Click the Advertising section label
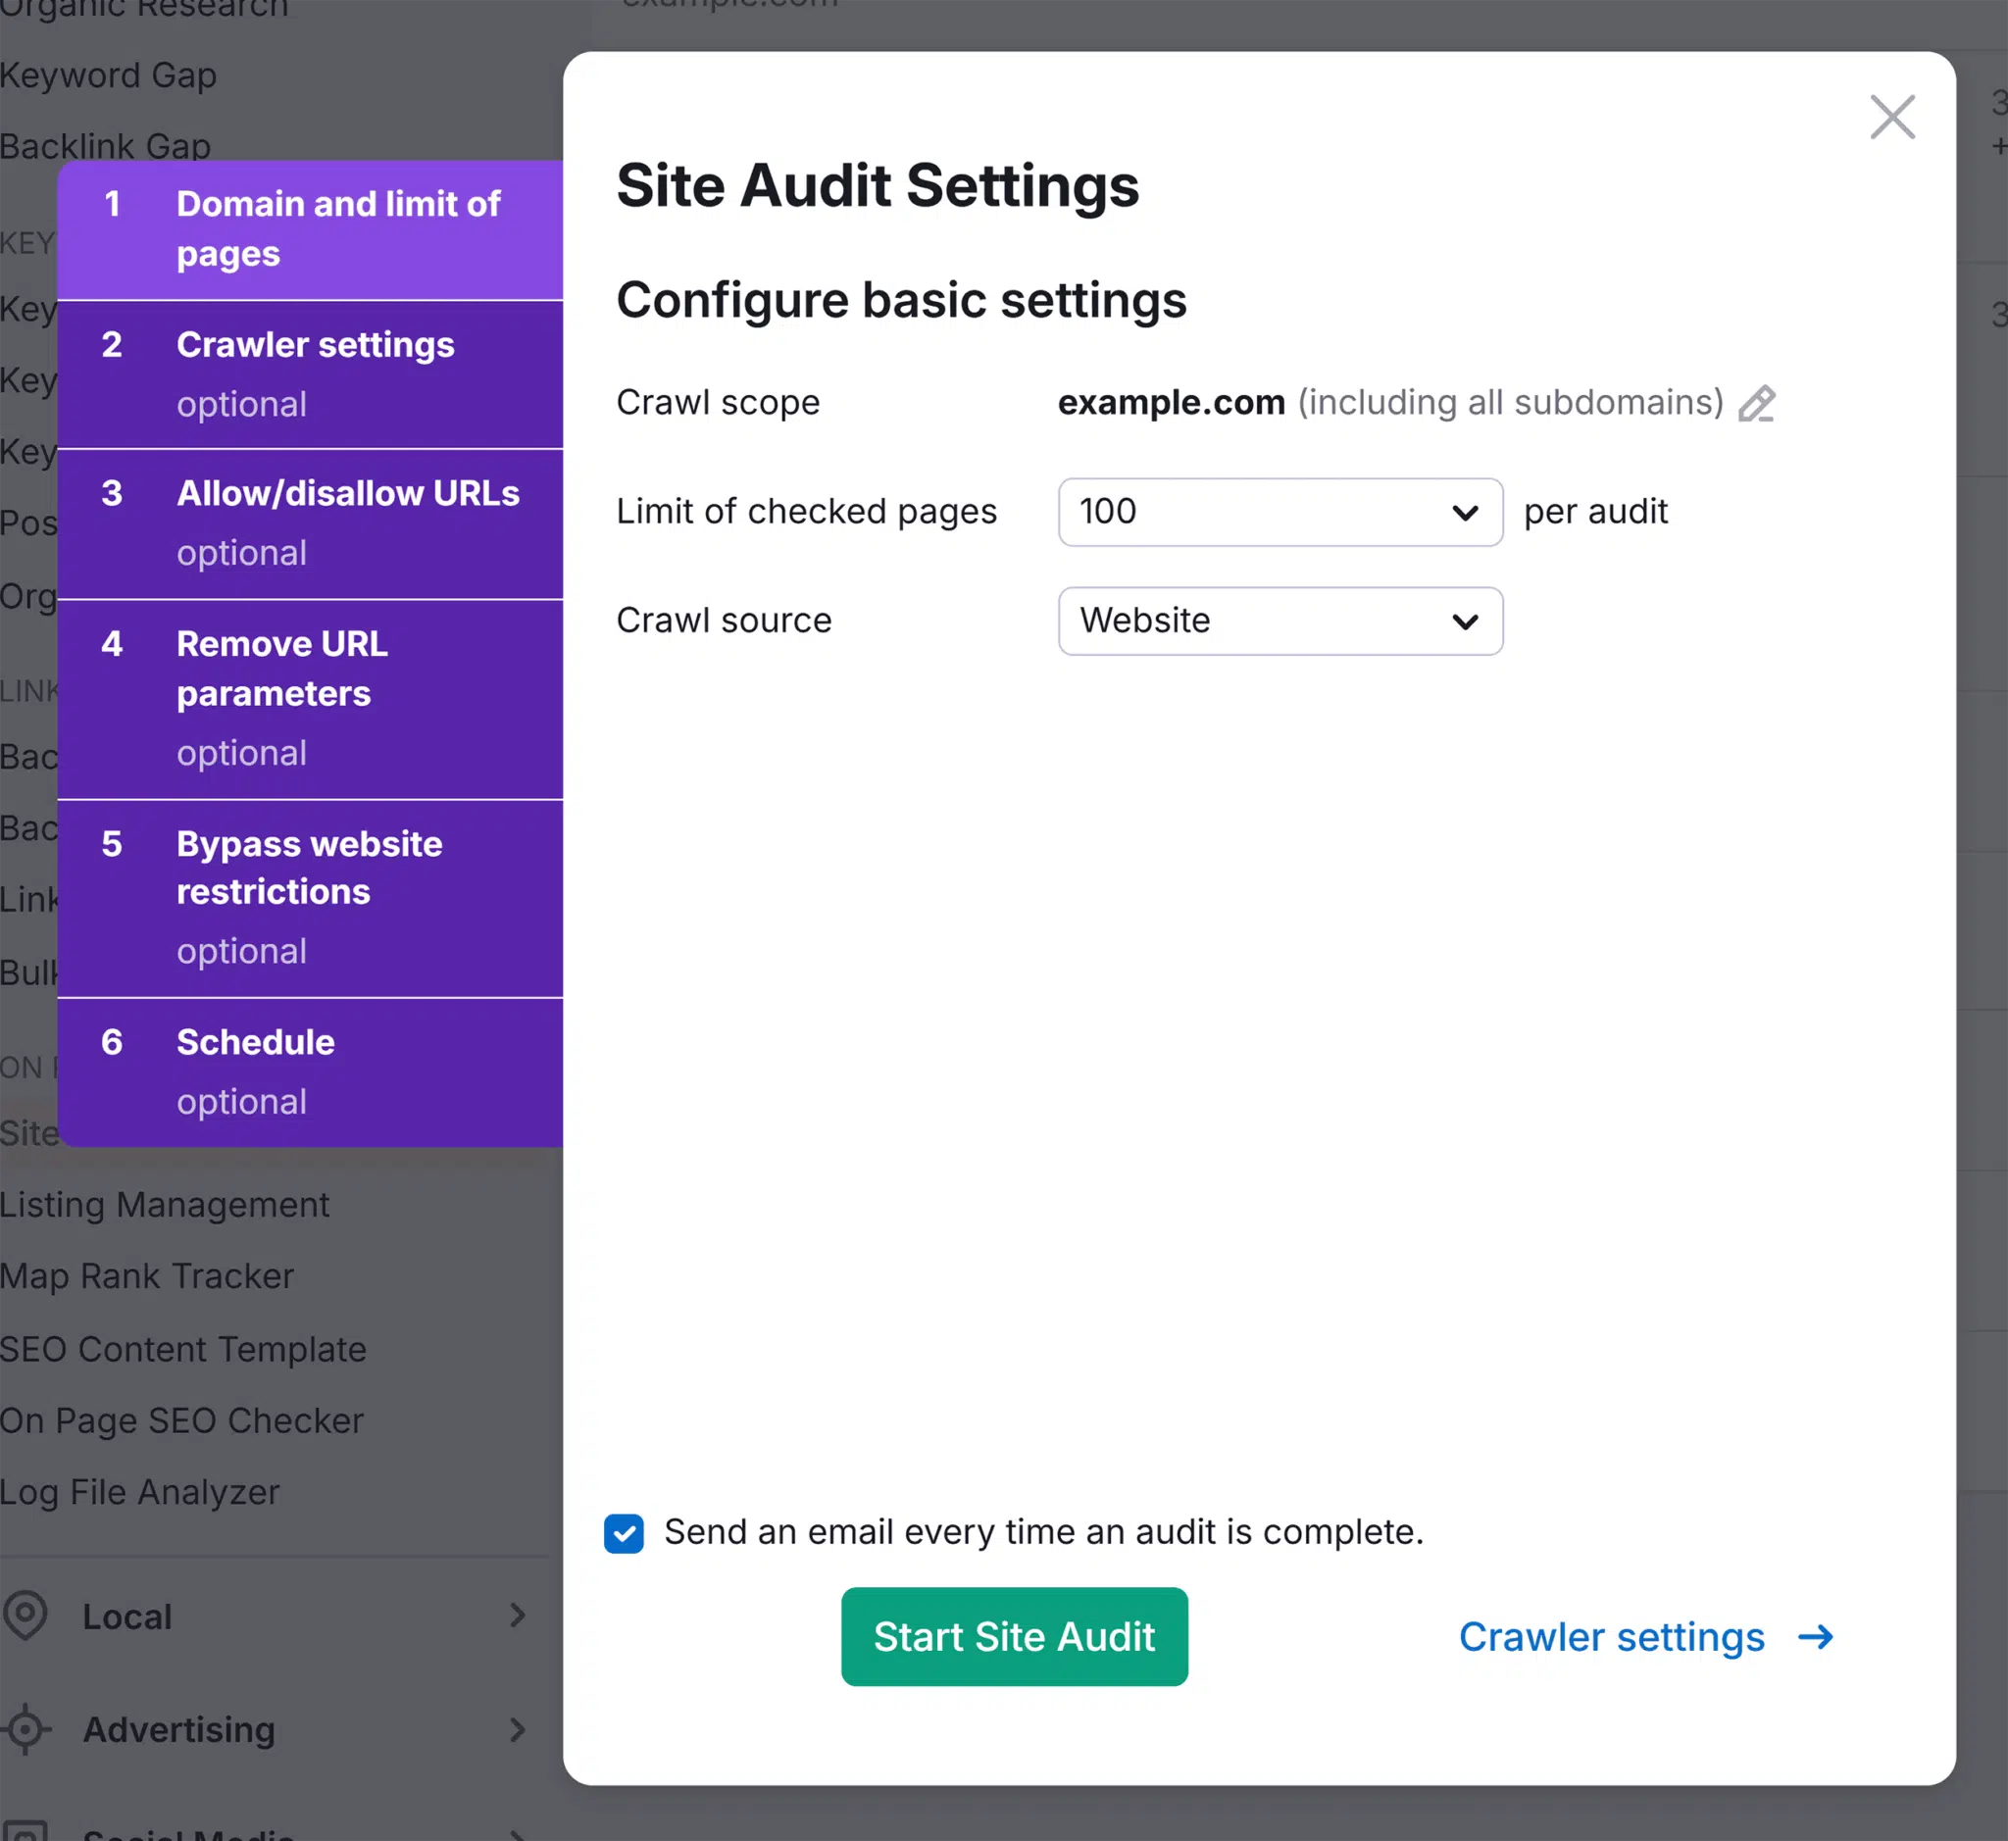This screenshot has width=2008, height=1841. (179, 1730)
